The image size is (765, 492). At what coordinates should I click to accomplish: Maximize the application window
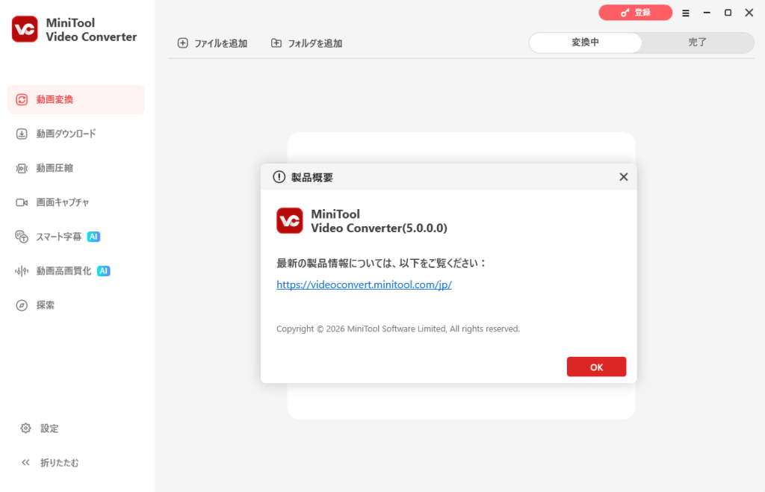(x=728, y=13)
